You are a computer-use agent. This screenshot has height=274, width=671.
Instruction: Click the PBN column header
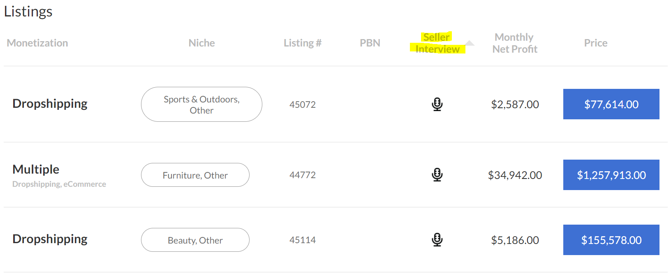click(x=370, y=43)
